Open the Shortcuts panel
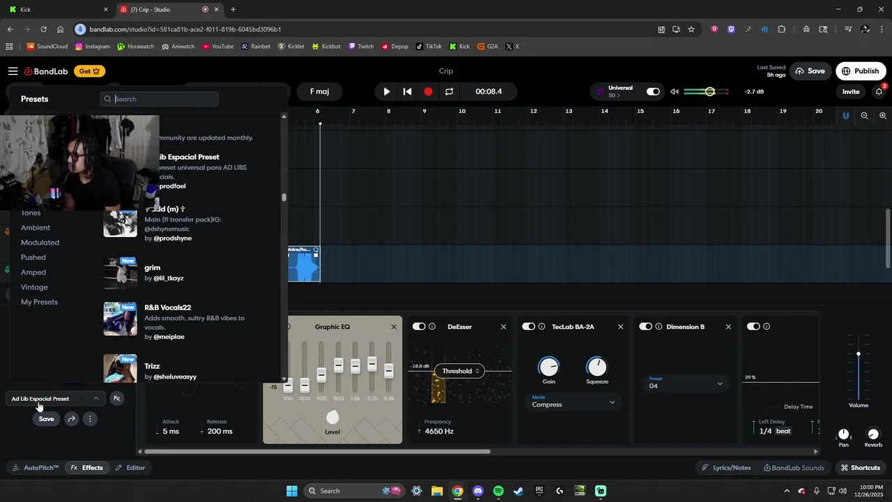Screen dimensions: 892x502 click(x=861, y=468)
